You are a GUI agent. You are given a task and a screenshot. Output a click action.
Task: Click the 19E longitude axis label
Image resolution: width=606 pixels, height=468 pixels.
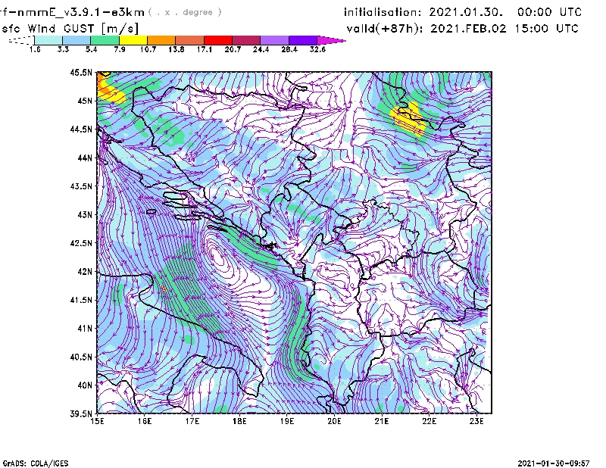[x=287, y=422]
